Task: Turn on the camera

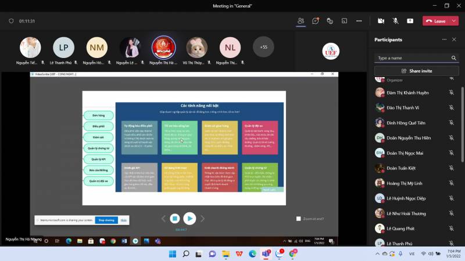Action: pos(381,21)
